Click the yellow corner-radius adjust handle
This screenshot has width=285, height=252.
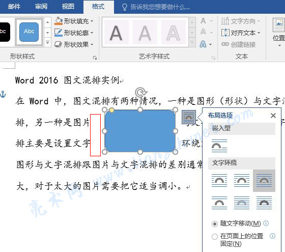tap(112, 110)
